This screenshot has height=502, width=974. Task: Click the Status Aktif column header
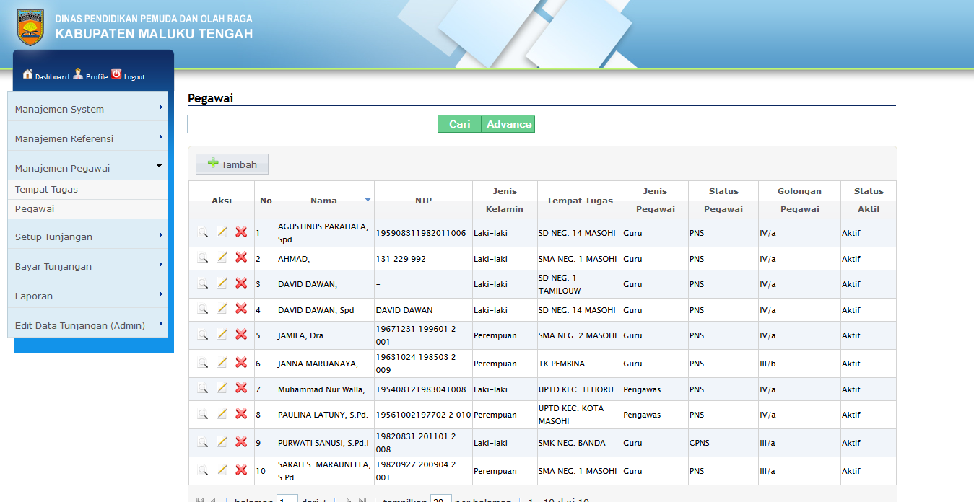coord(869,201)
